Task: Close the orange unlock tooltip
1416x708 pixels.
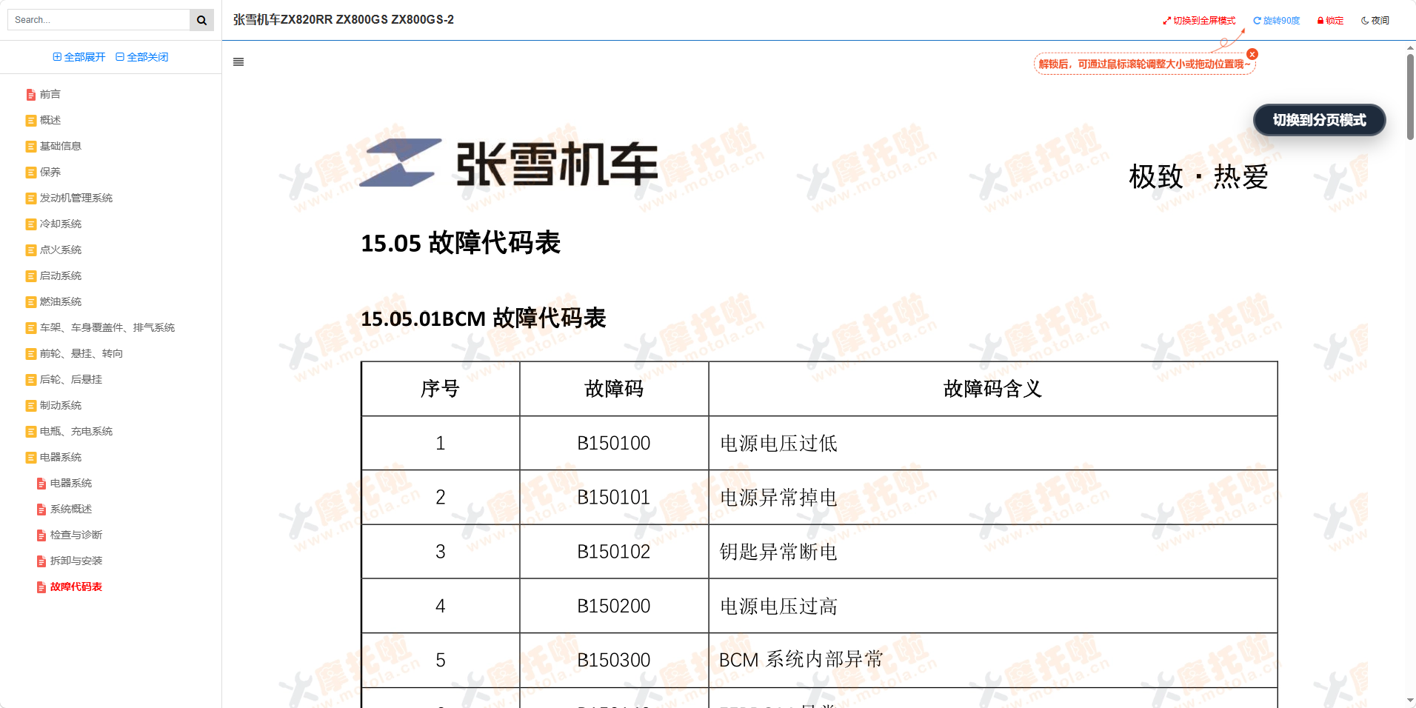Action: tap(1252, 54)
